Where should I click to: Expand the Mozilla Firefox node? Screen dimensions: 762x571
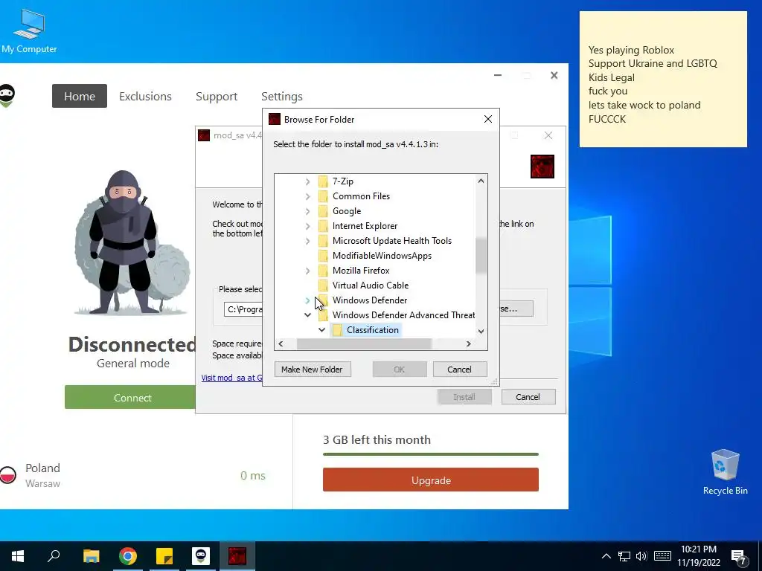coord(307,271)
